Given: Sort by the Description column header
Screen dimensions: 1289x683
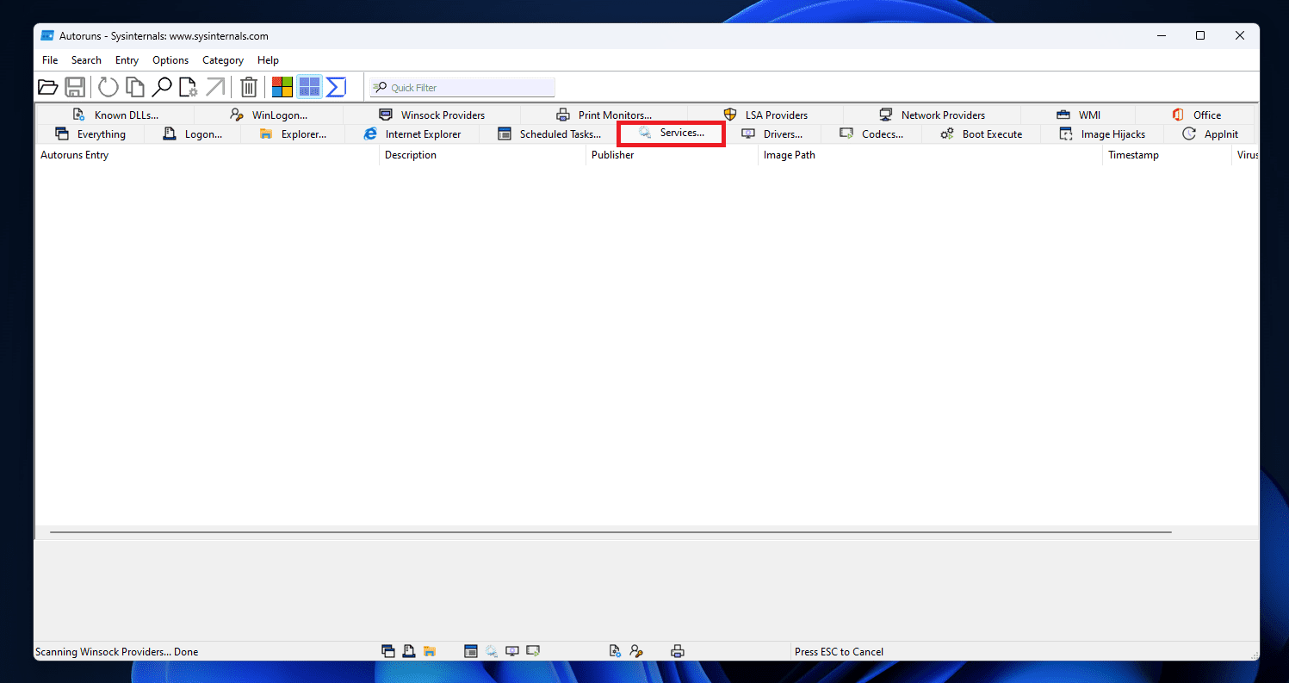Looking at the screenshot, I should 482,155.
